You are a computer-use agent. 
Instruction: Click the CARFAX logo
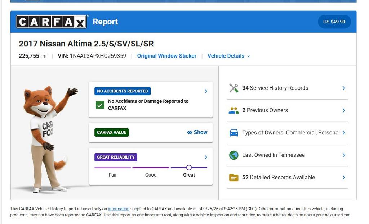(52, 22)
